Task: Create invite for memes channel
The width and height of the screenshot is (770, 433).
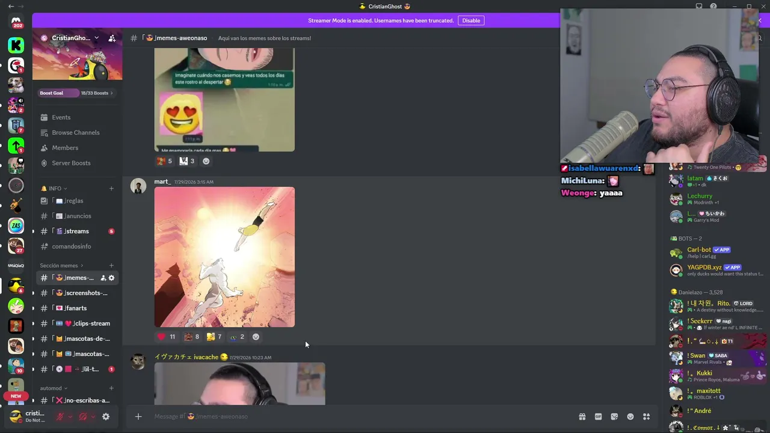Action: [103, 278]
